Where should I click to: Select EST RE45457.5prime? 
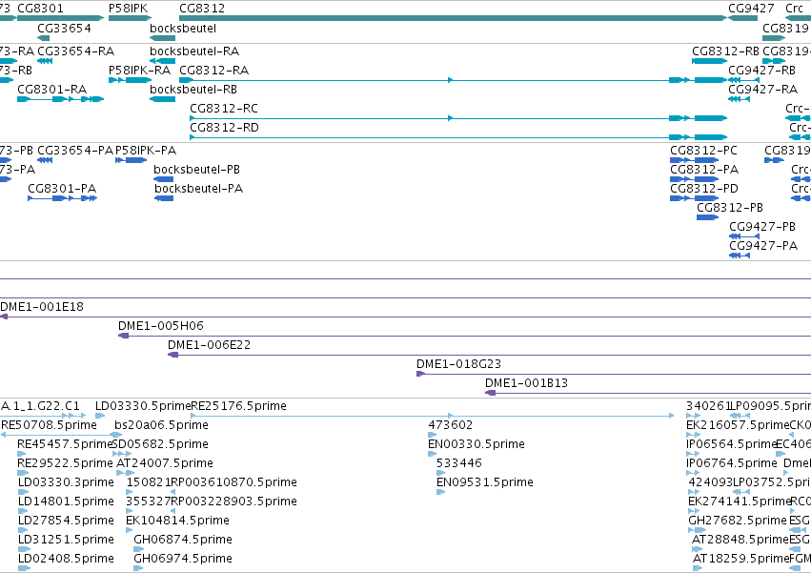click(21, 454)
